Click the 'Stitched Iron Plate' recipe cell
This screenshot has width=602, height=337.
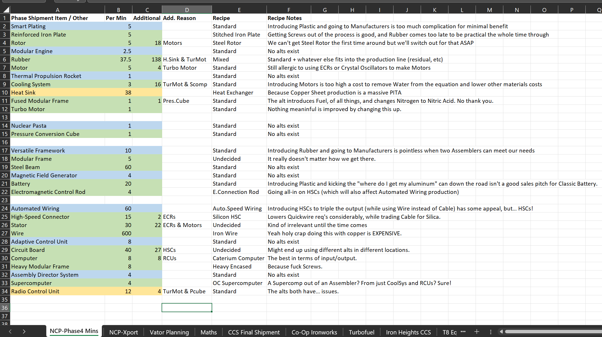click(x=239, y=35)
